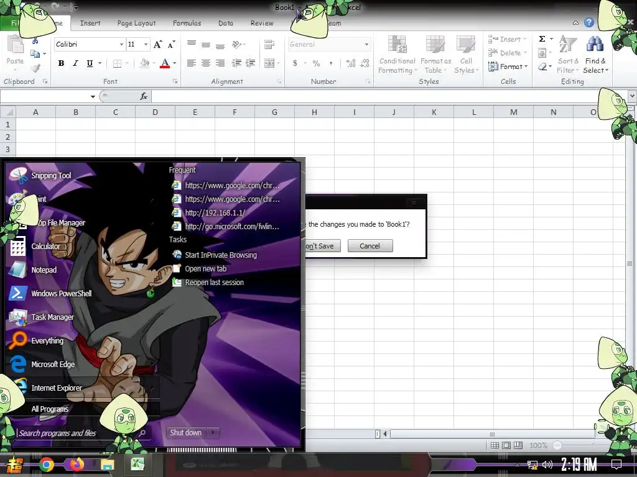Click the AutoSum sigma icon
This screenshot has width=637, height=477.
point(542,39)
